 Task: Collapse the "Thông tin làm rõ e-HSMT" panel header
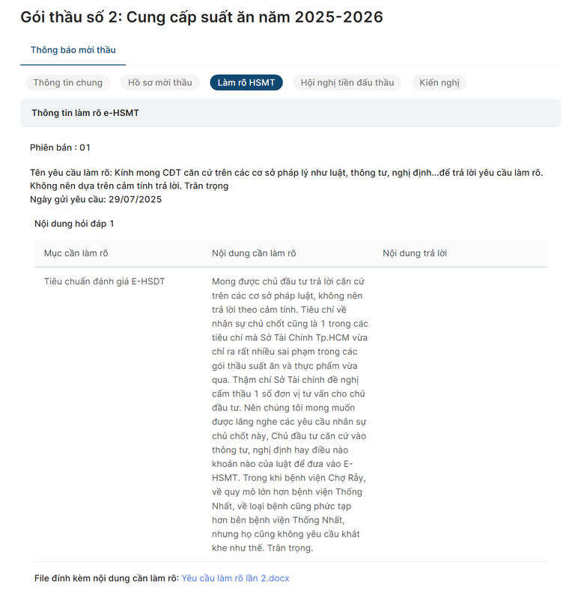pyautogui.click(x=290, y=113)
